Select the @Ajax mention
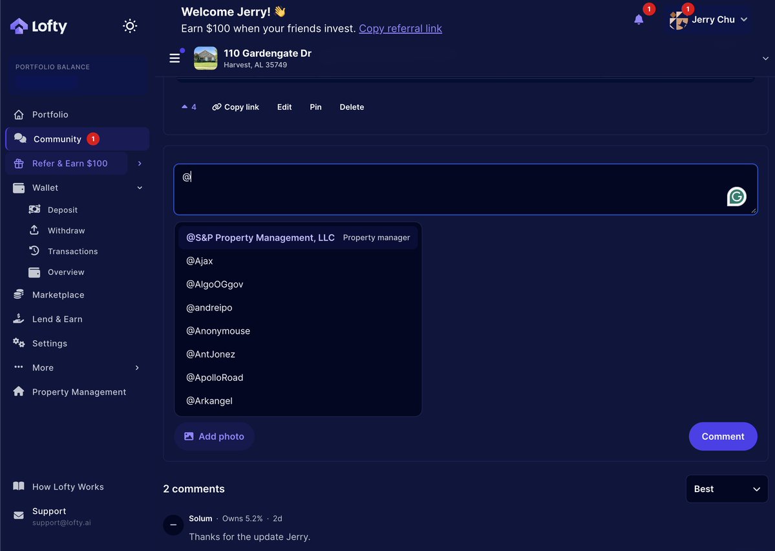The width and height of the screenshot is (775, 551). [x=297, y=261]
